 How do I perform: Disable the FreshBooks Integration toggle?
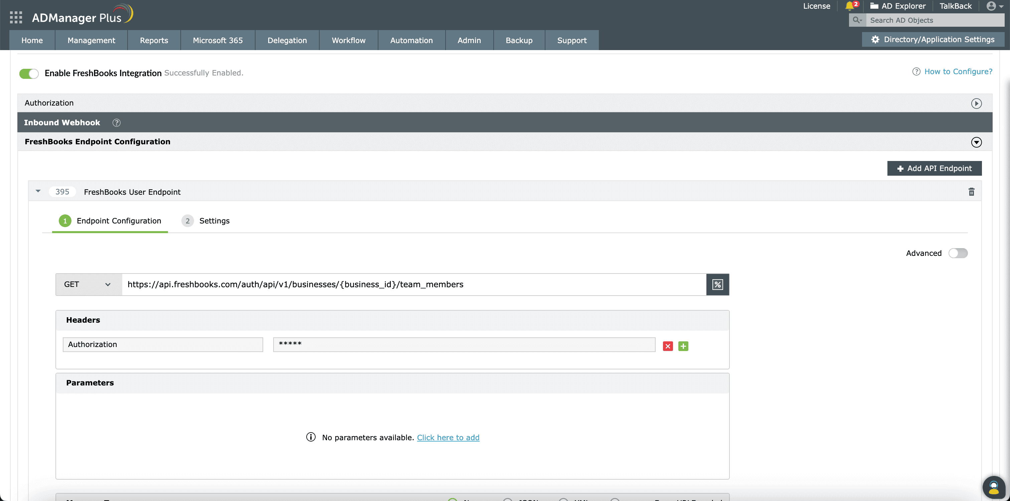tap(29, 73)
